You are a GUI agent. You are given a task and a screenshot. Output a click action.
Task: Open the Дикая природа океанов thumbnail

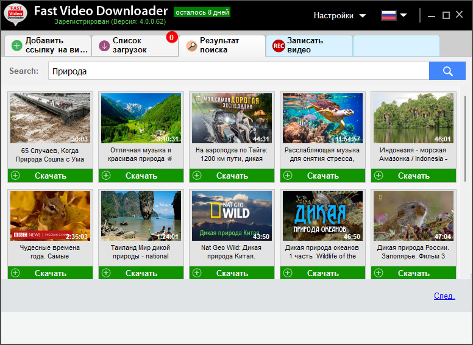coord(322,216)
